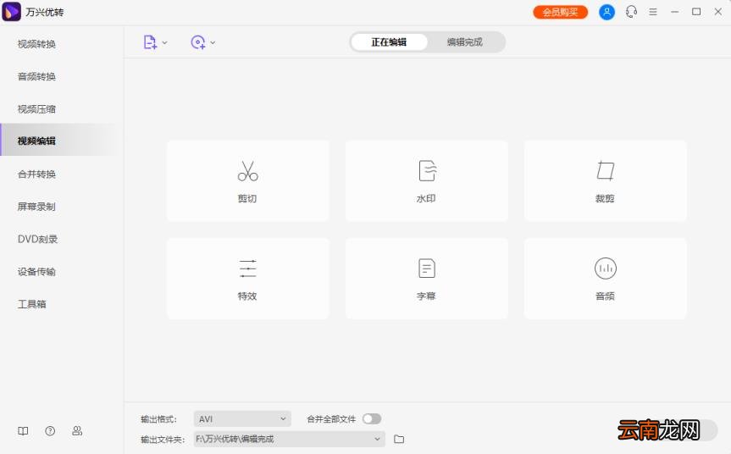The image size is (731, 454).
Task: Click the 合并全部文件 label
Action: tap(331, 419)
